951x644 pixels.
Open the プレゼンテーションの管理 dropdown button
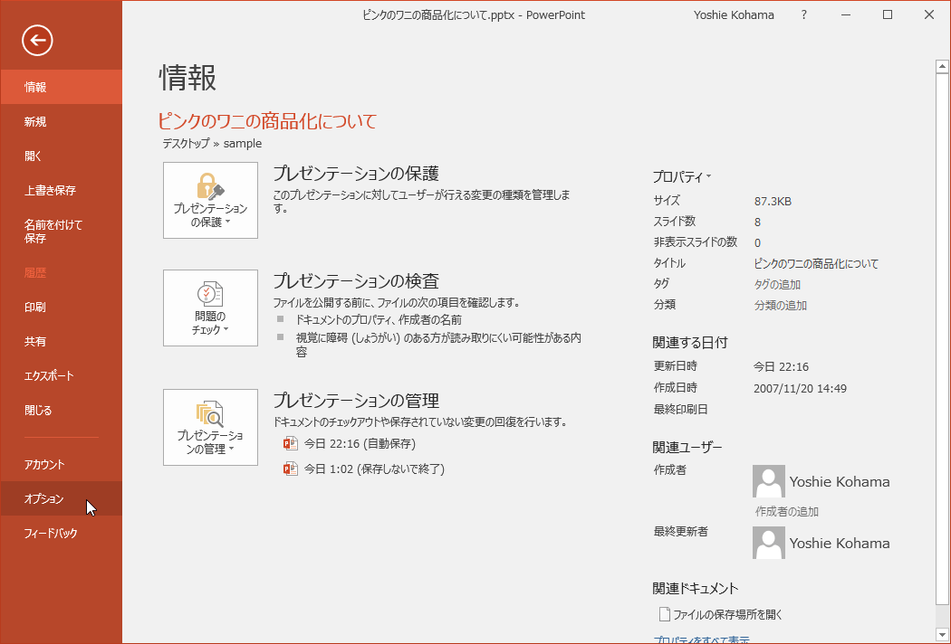pos(210,427)
